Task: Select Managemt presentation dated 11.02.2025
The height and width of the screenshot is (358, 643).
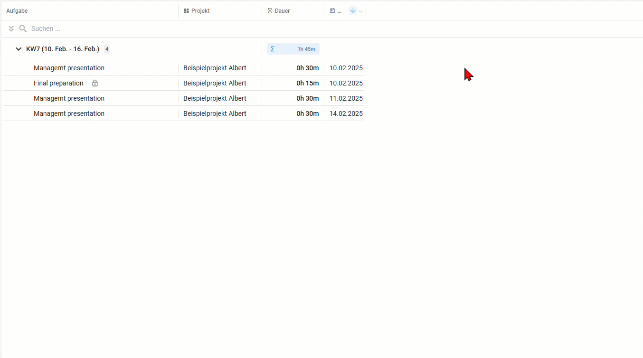Action: pos(69,98)
